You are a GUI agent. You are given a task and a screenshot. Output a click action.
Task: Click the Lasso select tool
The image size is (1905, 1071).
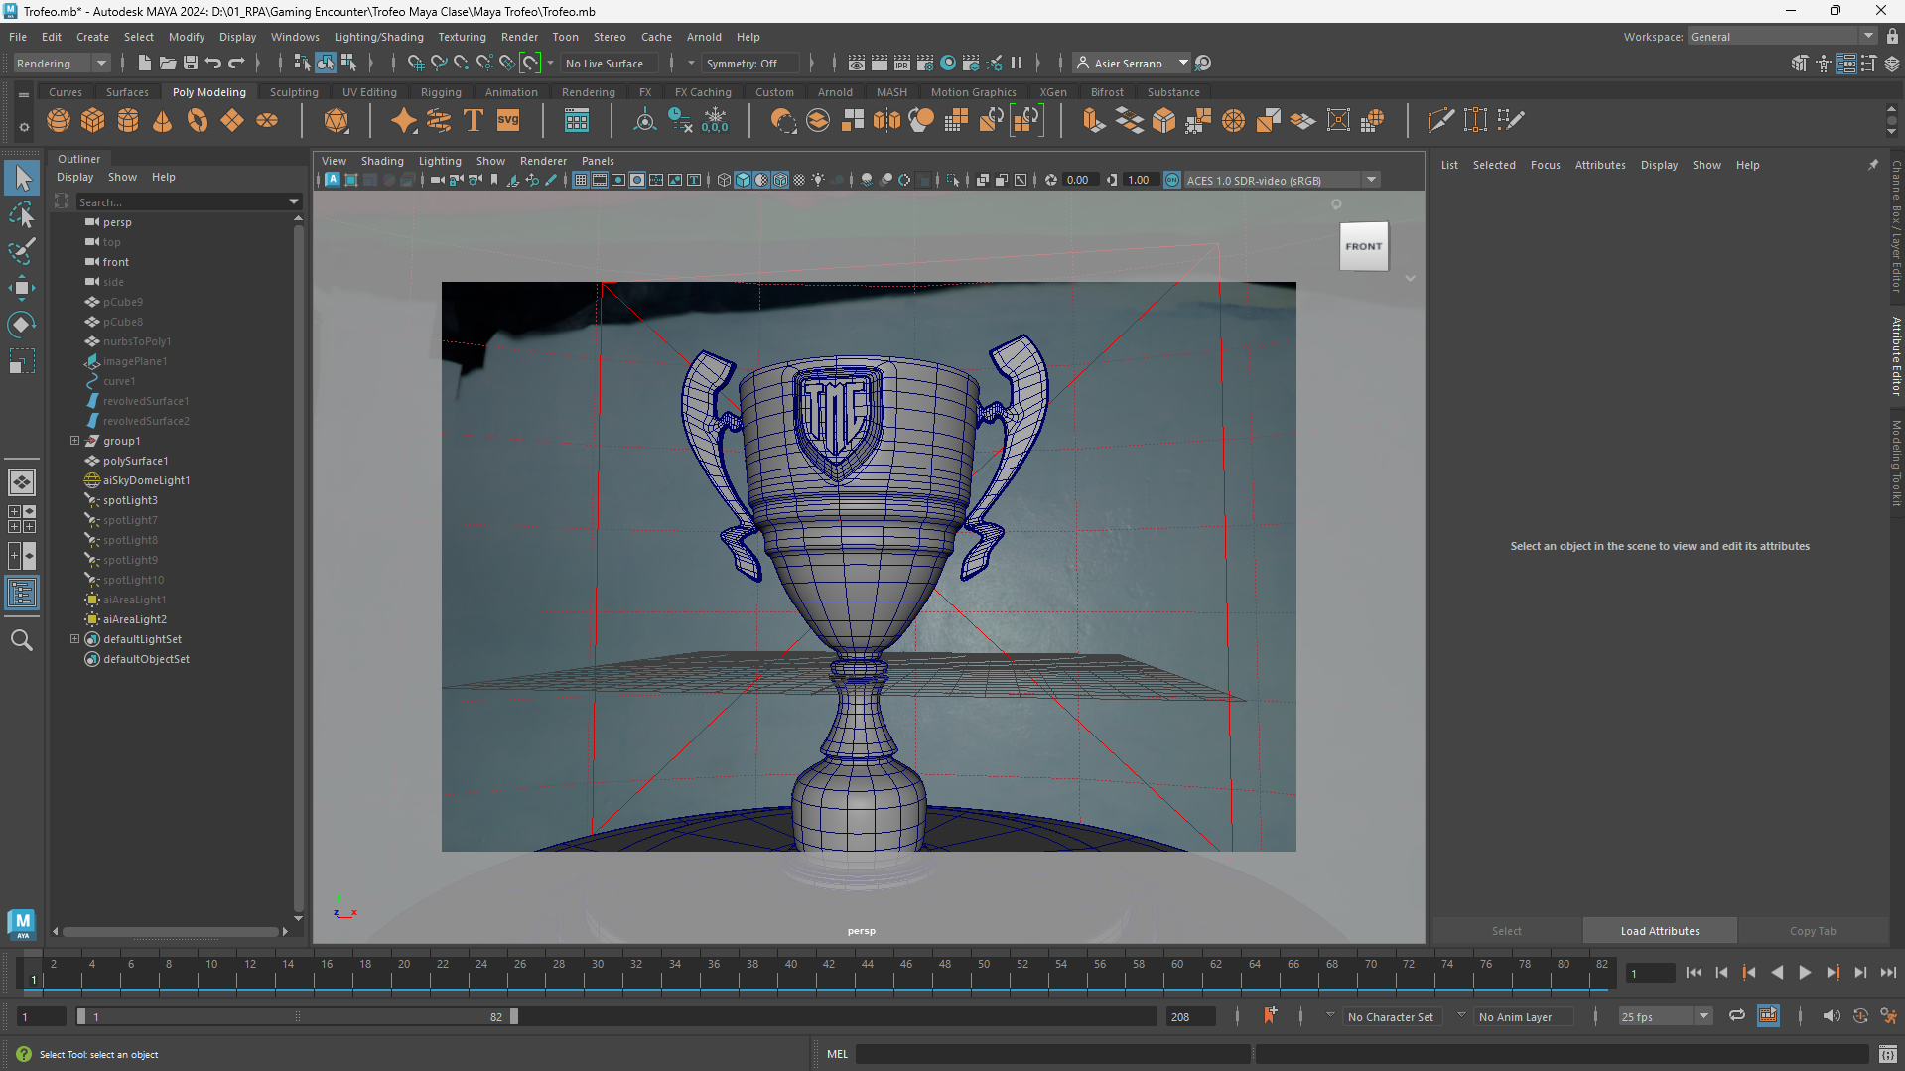[22, 214]
